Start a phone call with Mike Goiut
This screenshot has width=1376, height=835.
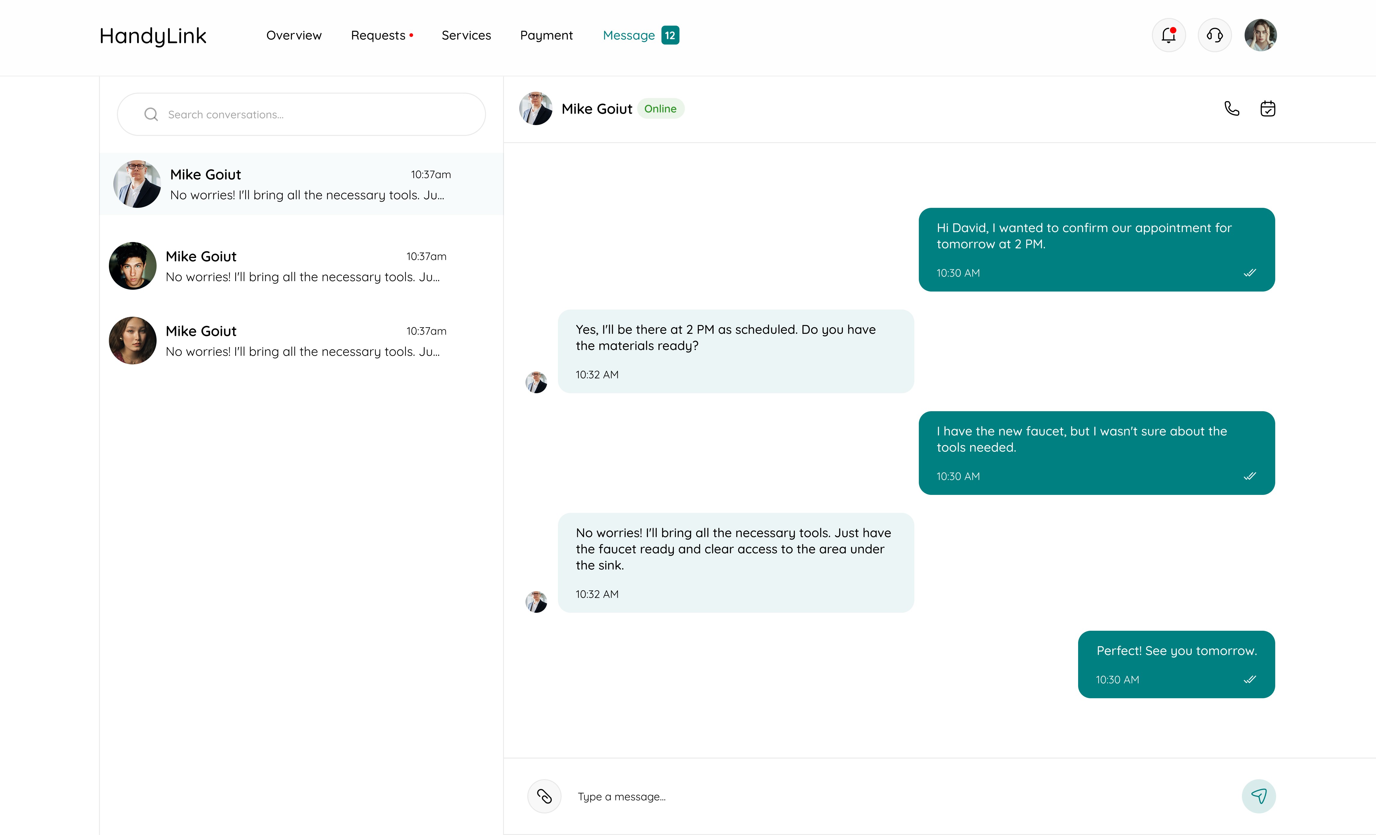(1231, 108)
